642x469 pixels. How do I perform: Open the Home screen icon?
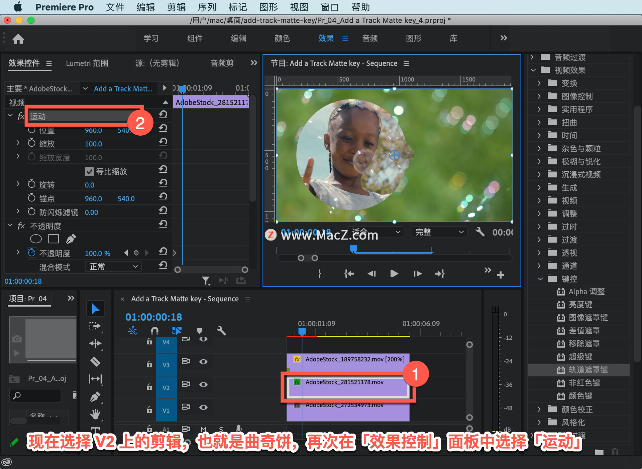pos(18,39)
